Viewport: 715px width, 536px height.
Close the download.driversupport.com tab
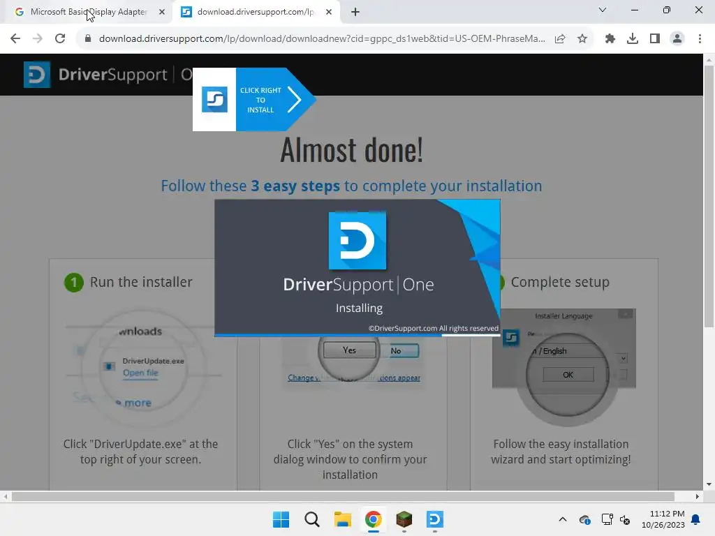pos(329,13)
